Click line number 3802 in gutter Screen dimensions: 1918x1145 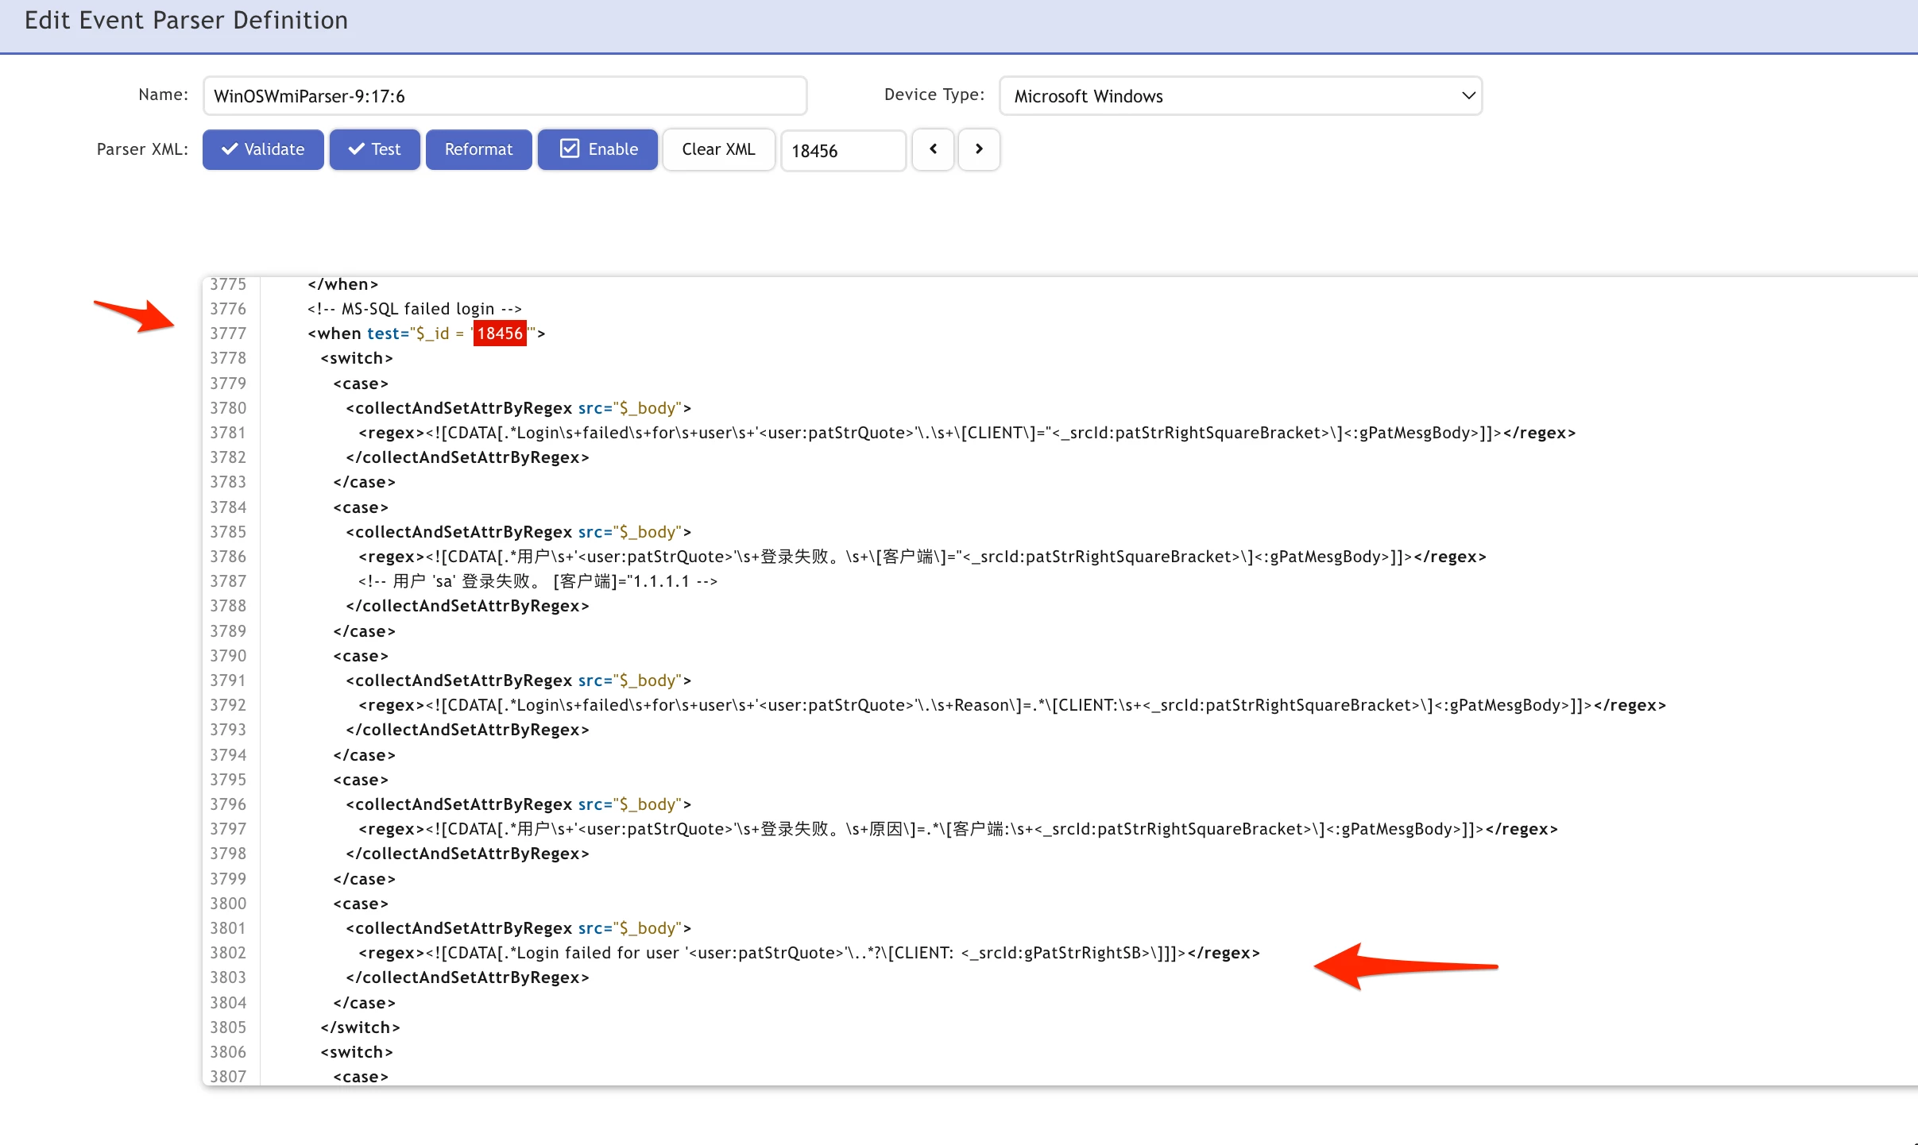coord(228,953)
